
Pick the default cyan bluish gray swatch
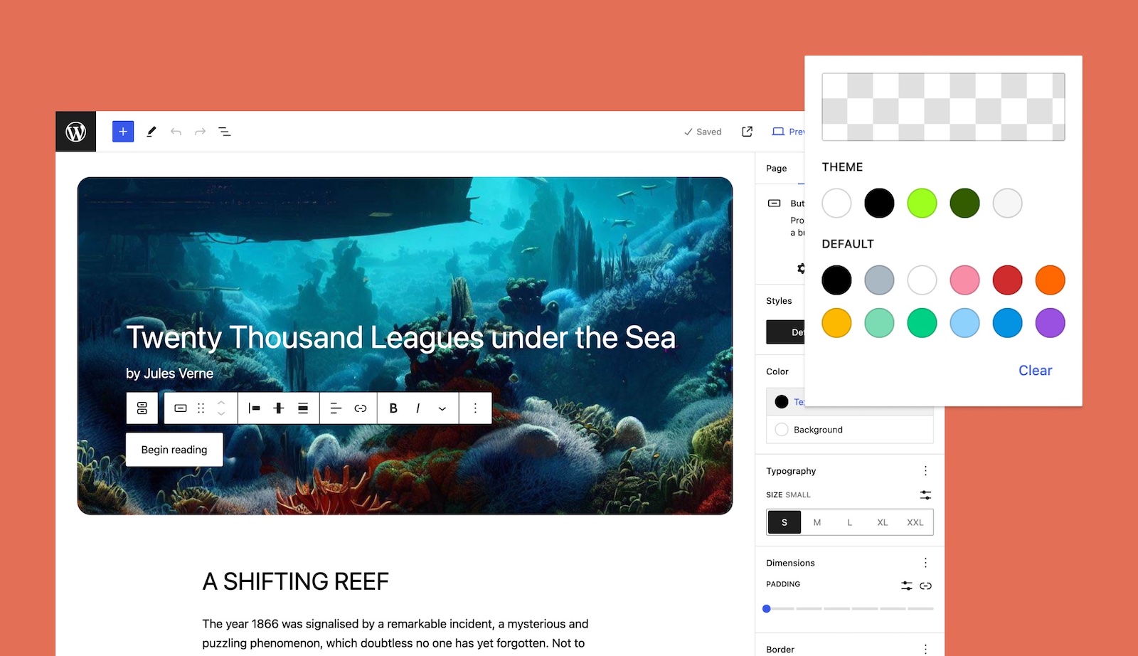[879, 280]
